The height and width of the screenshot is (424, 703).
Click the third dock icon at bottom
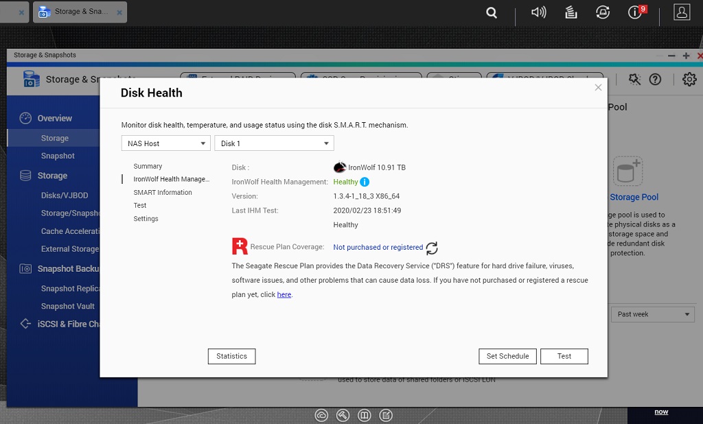point(365,416)
